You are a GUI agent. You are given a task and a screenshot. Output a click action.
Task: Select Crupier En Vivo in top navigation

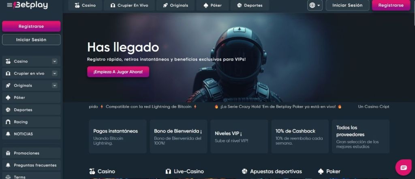click(x=129, y=5)
